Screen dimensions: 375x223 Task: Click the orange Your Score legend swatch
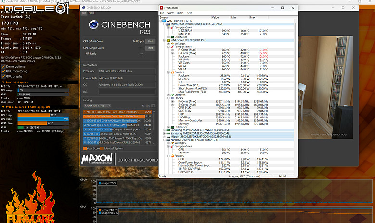[x=85, y=148]
